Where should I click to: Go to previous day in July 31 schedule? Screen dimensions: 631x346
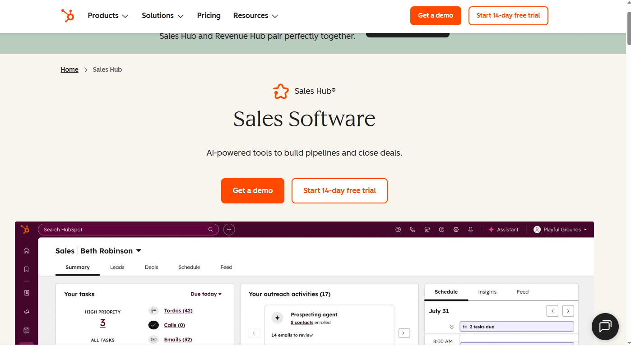[552, 311]
